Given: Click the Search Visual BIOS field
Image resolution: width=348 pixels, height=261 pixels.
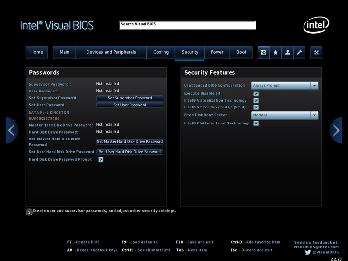Looking at the screenshot, I should pyautogui.click(x=188, y=25).
